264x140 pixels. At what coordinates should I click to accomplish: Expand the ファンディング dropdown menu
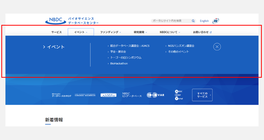click(x=110, y=32)
